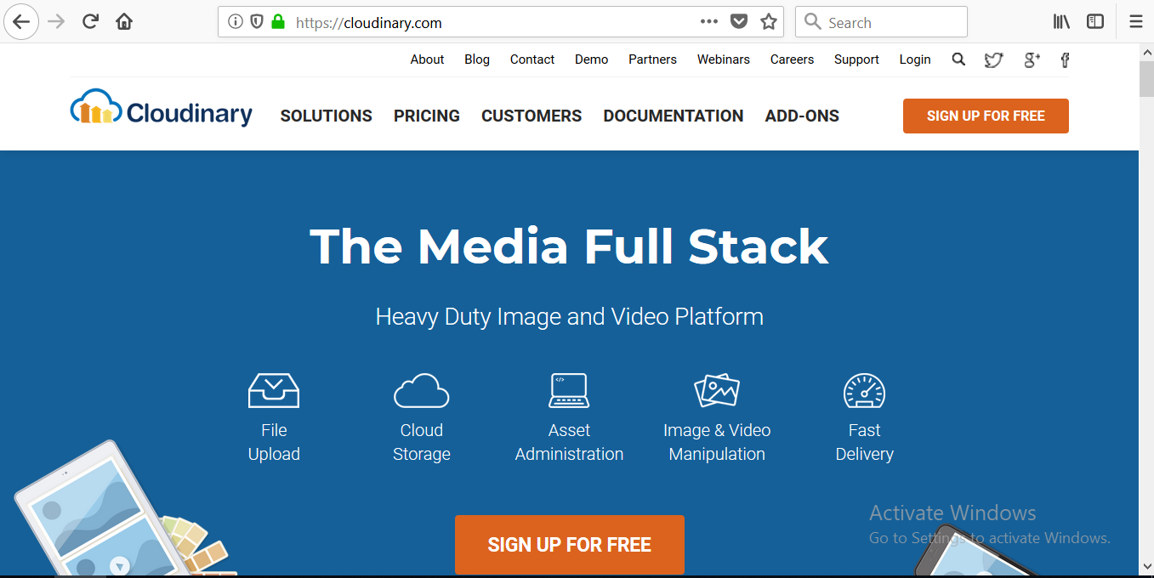Open the DOCUMENTATION menu item
The width and height of the screenshot is (1154, 578).
(674, 116)
